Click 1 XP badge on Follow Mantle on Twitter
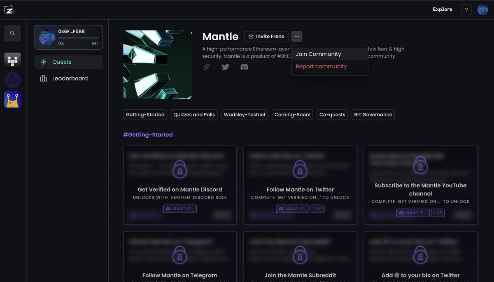494x282 pixels. [317, 209]
